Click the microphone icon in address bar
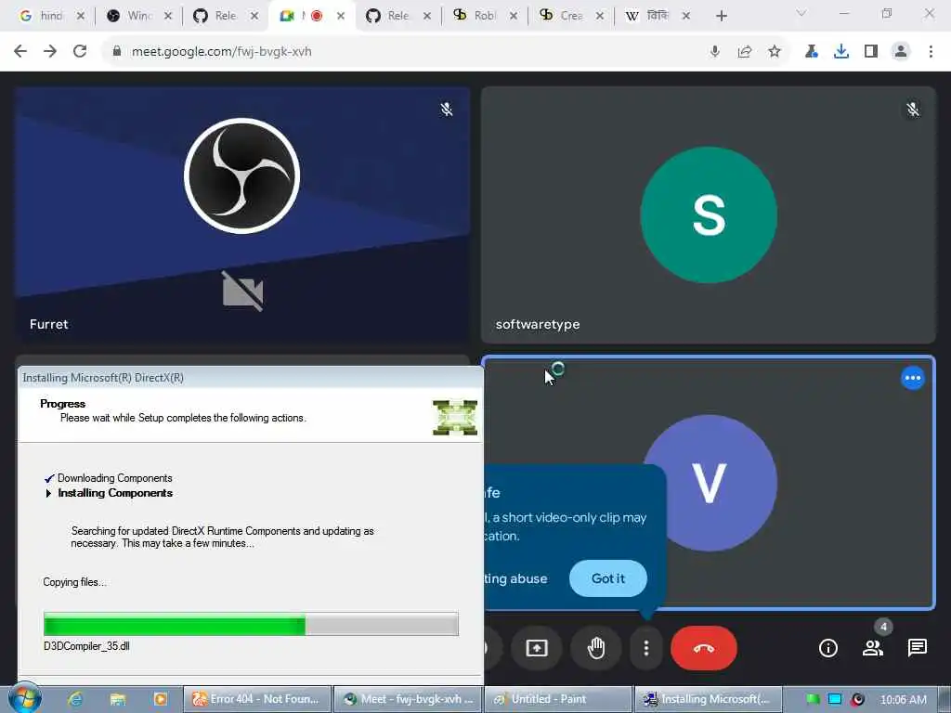951x713 pixels. click(x=715, y=52)
